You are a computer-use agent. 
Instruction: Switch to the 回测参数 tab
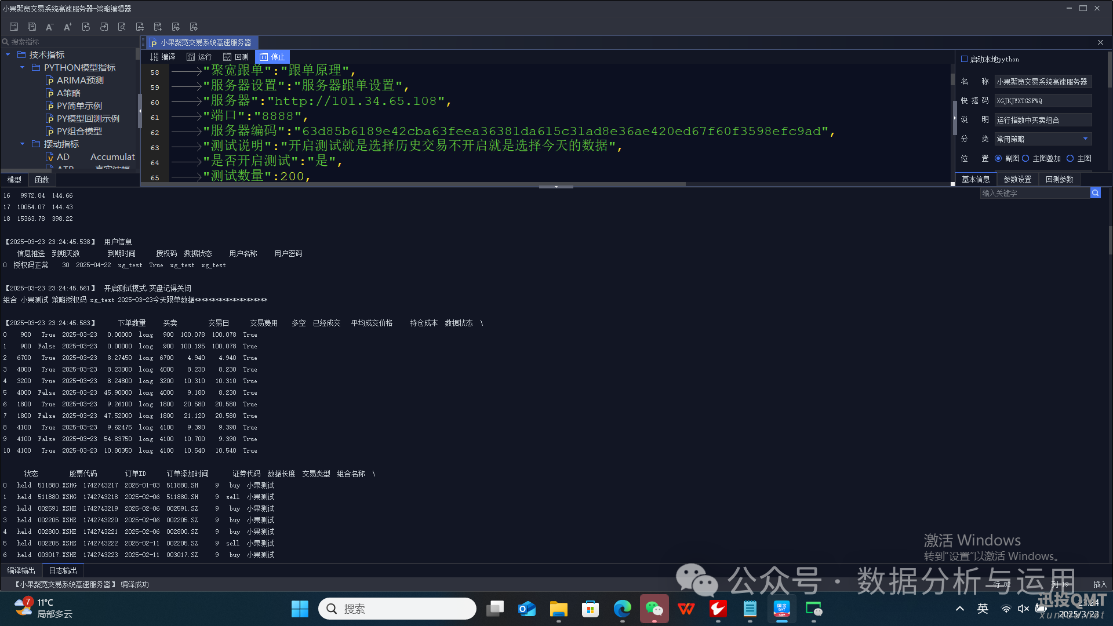click(1059, 179)
